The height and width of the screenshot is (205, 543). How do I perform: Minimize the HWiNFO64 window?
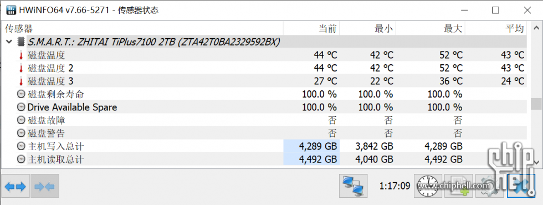point(464,11)
